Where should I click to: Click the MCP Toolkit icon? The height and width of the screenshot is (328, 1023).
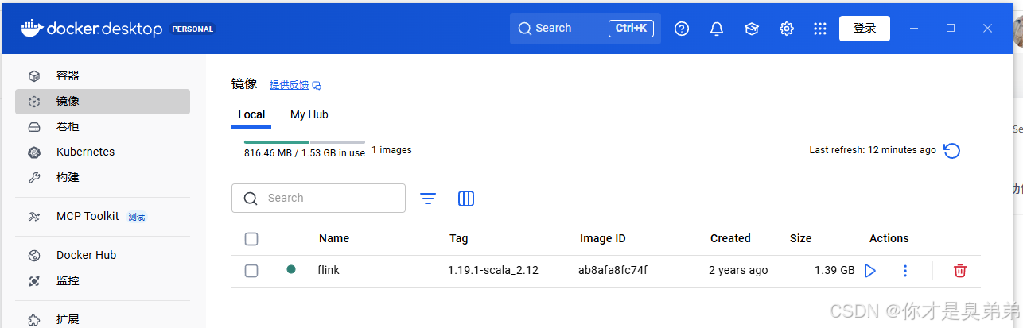(34, 217)
